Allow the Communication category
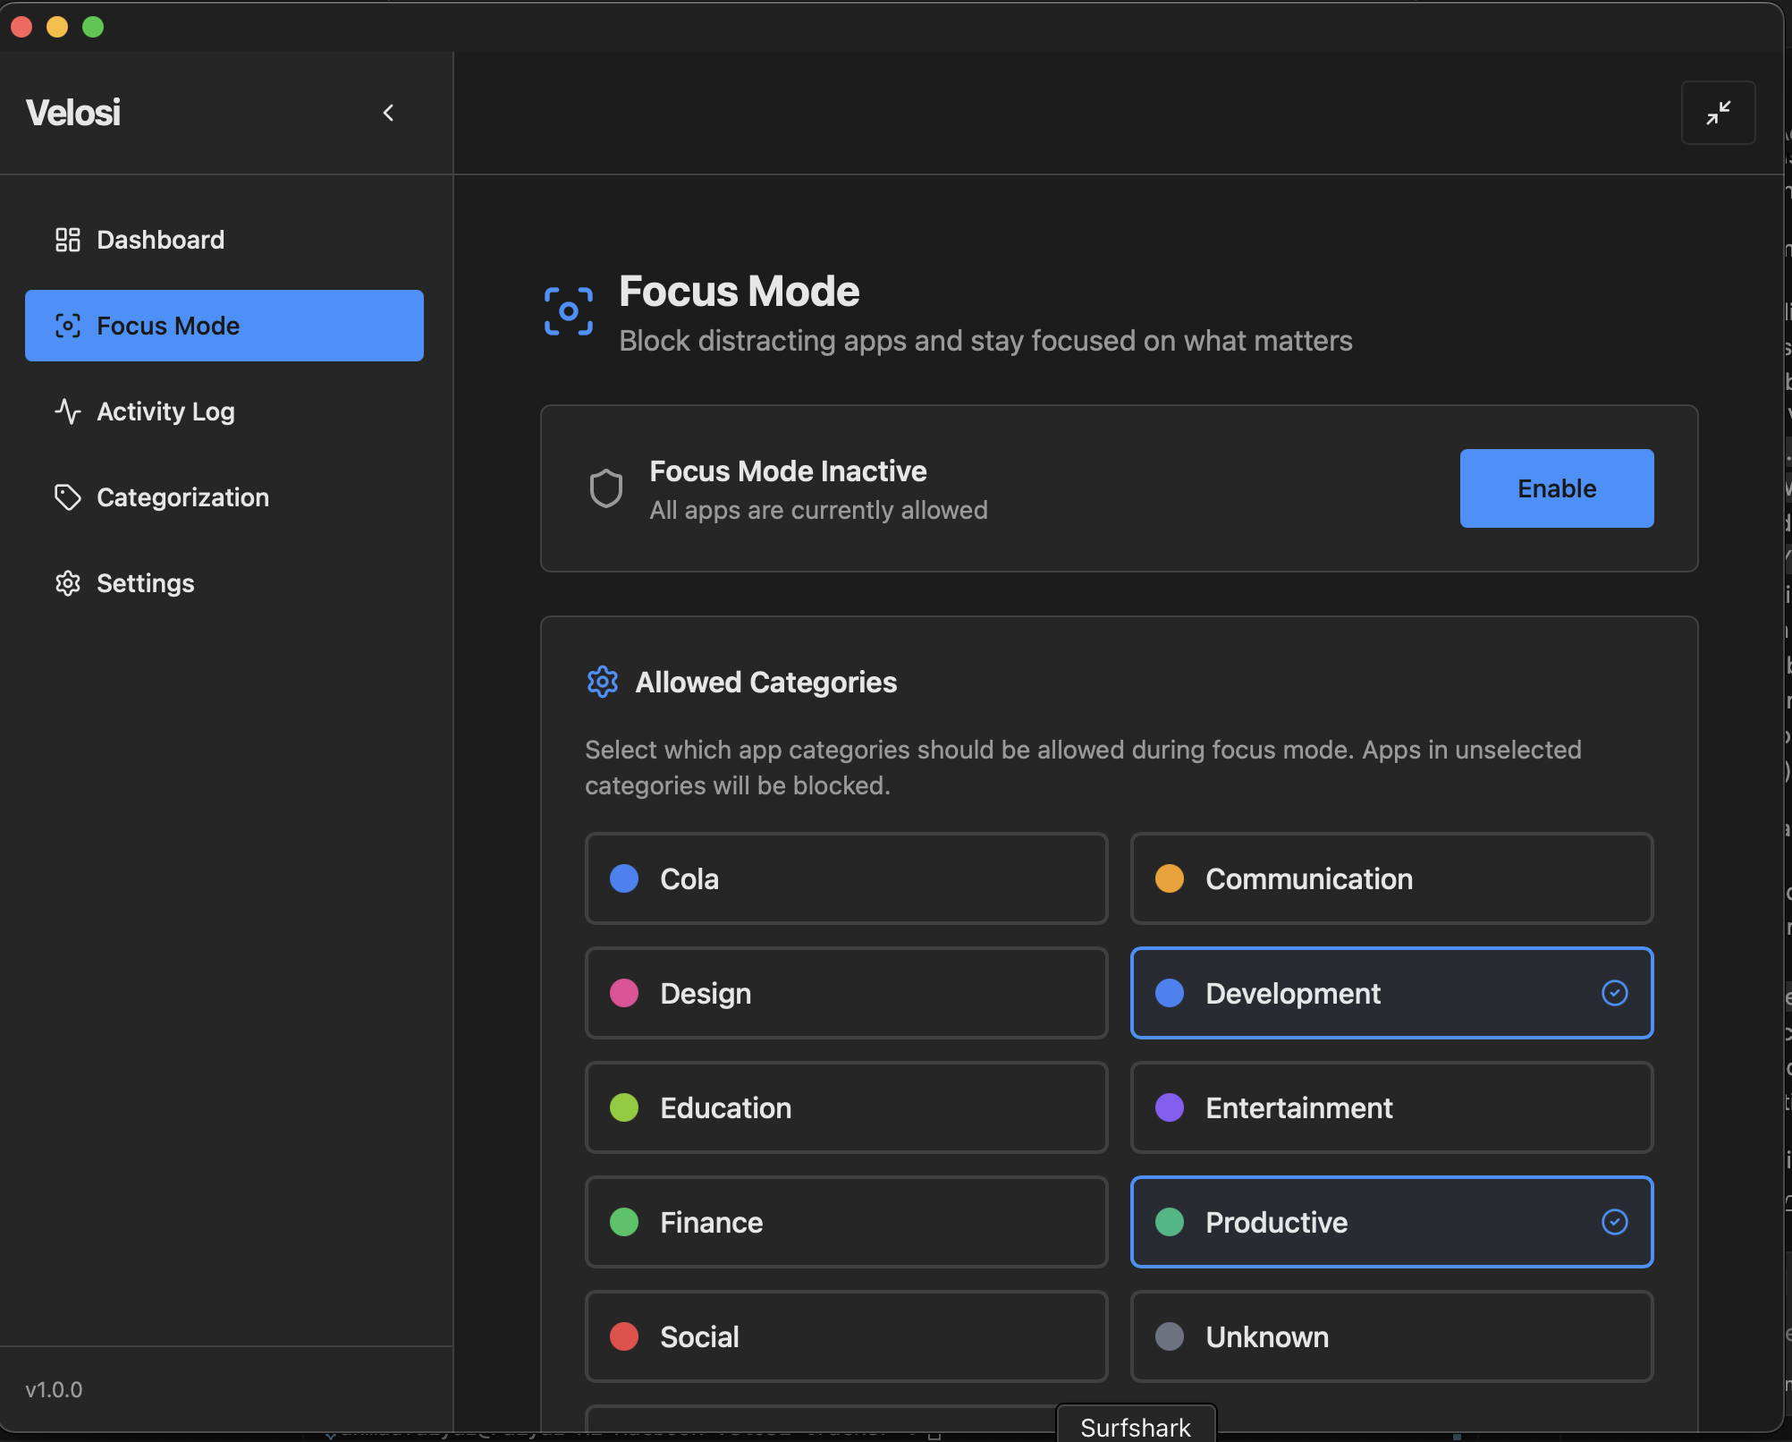1792x1442 pixels. 1392,878
